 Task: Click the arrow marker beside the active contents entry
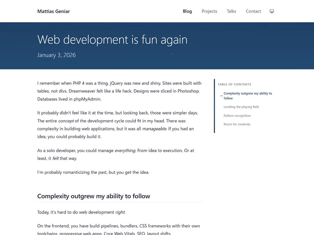pos(221,96)
